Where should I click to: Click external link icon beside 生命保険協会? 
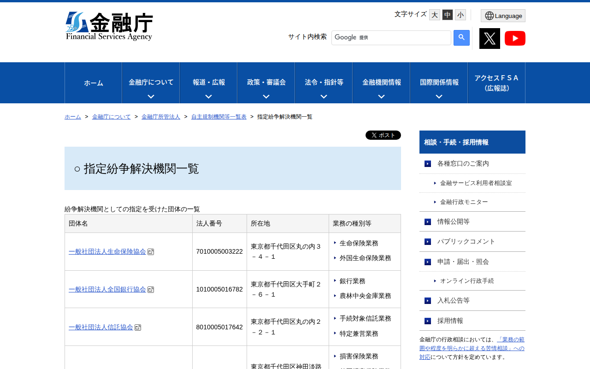coord(151,252)
